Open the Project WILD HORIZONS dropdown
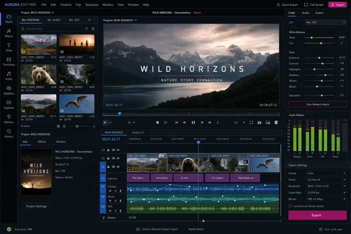 (38, 13)
